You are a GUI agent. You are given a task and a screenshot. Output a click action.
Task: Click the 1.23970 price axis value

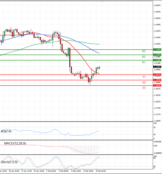click(x=157, y=31)
